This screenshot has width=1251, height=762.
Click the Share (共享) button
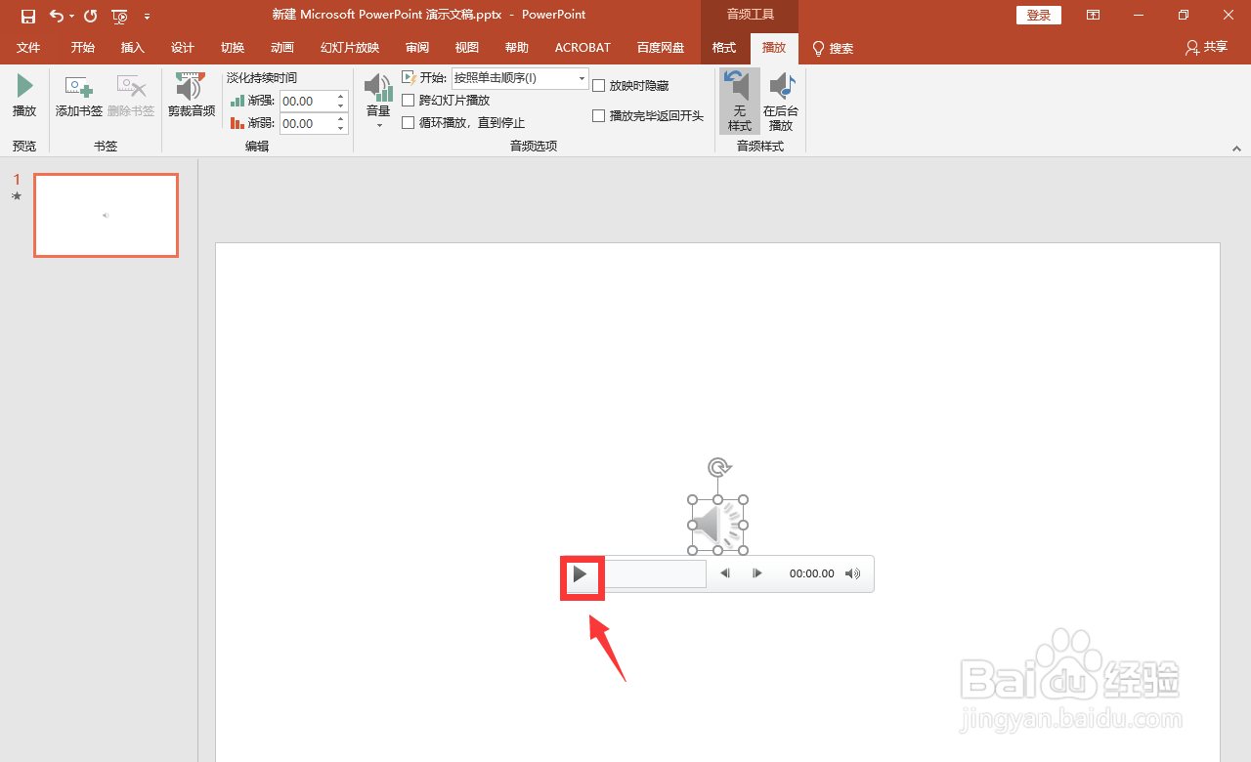coord(1206,47)
